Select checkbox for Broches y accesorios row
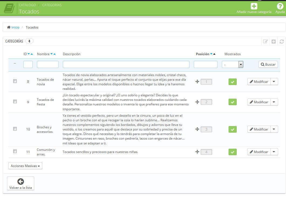 pos(15,129)
